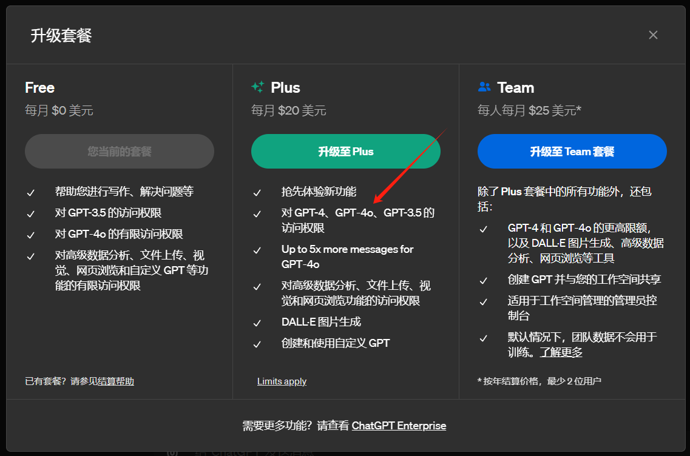Image resolution: width=690 pixels, height=456 pixels.
Task: Click the 需要更多功能?请查看 text
Action: (x=296, y=426)
